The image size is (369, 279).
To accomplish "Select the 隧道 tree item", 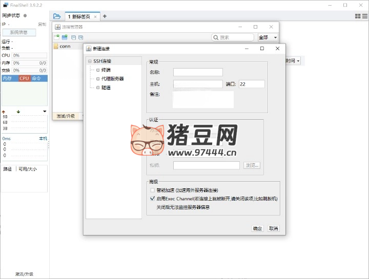I will tap(106, 88).
